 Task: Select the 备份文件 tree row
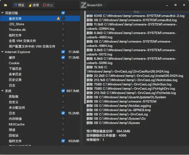pyautogui.click(x=40, y=19)
